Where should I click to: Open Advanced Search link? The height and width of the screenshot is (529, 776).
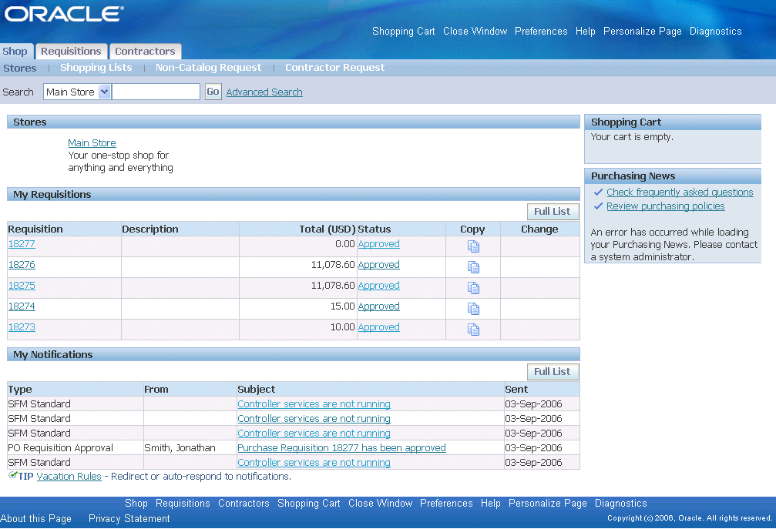pyautogui.click(x=264, y=92)
